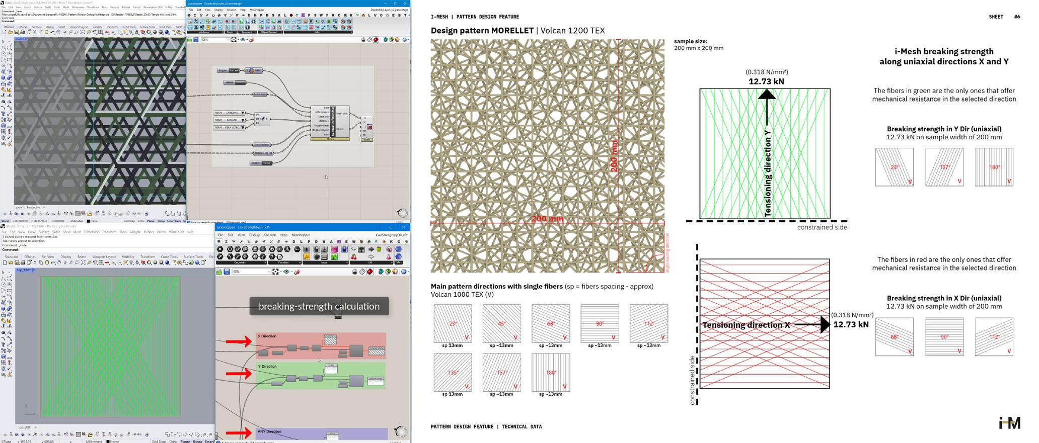Viewport: 1039px width, 443px height.
Task: Click the Command input line in the bottom Rhino window
Action: click(108, 249)
